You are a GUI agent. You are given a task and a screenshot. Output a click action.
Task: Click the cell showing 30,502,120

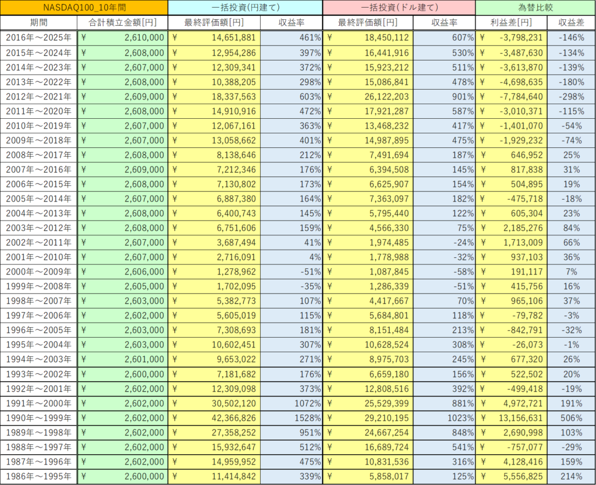[214, 403]
